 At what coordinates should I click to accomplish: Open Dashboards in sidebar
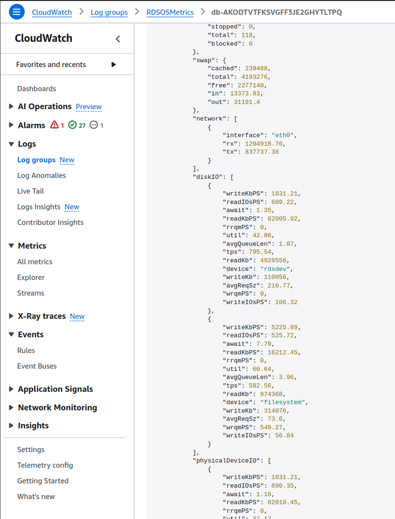(37, 89)
